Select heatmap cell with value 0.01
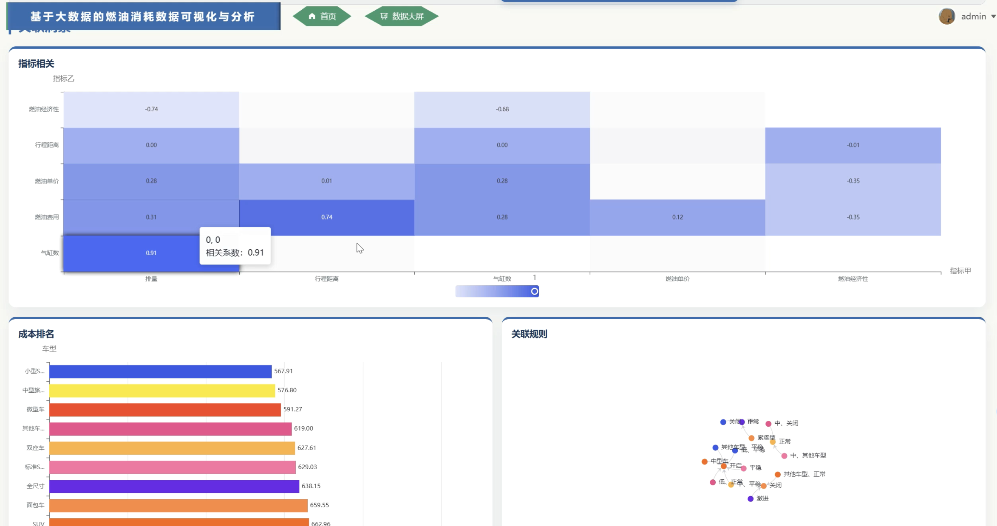 pos(327,181)
